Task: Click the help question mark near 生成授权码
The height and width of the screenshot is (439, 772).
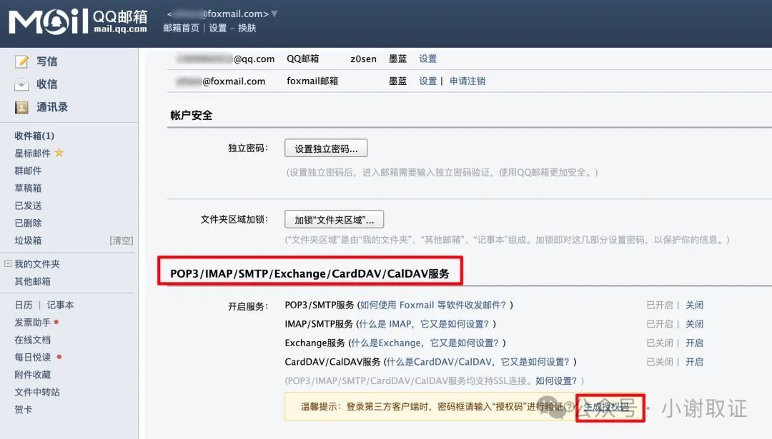Action: point(569,407)
